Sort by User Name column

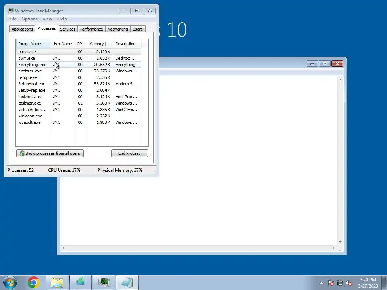[x=62, y=44]
